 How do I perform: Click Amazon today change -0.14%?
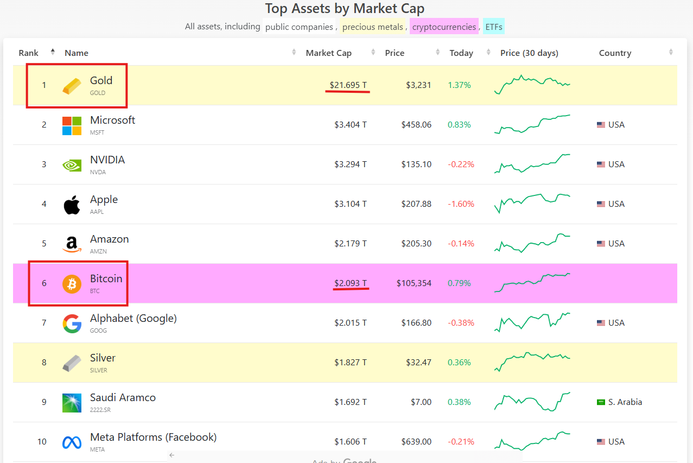pos(461,244)
